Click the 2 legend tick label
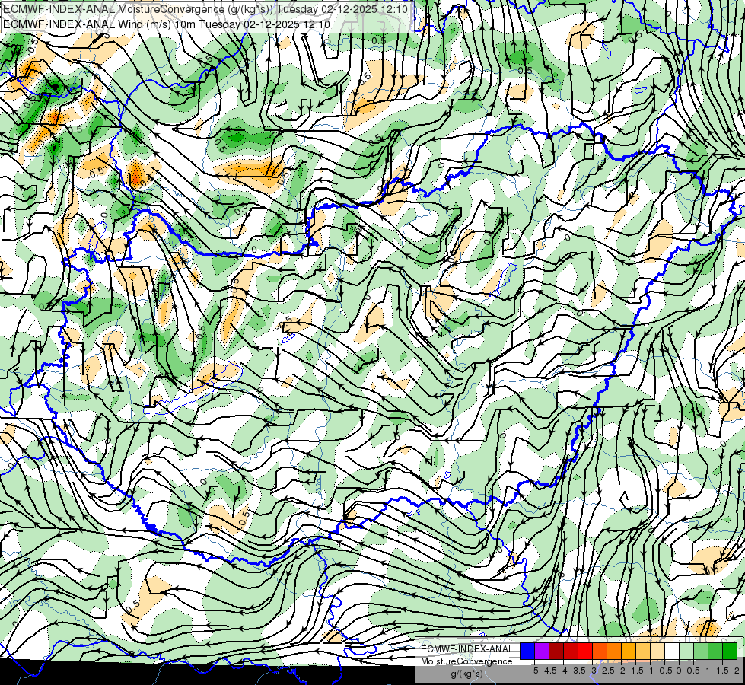This screenshot has height=685, width=745. click(x=737, y=671)
